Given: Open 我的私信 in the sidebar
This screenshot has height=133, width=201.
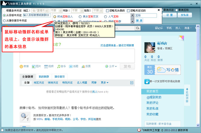Looking at the screenshot, I should (152, 108).
